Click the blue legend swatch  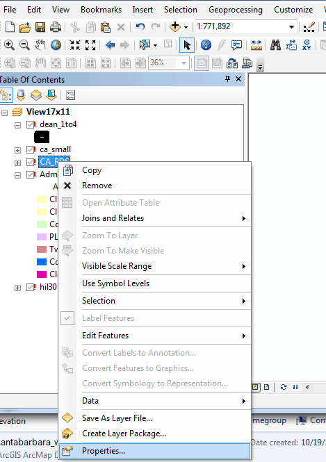pyautogui.click(x=42, y=262)
